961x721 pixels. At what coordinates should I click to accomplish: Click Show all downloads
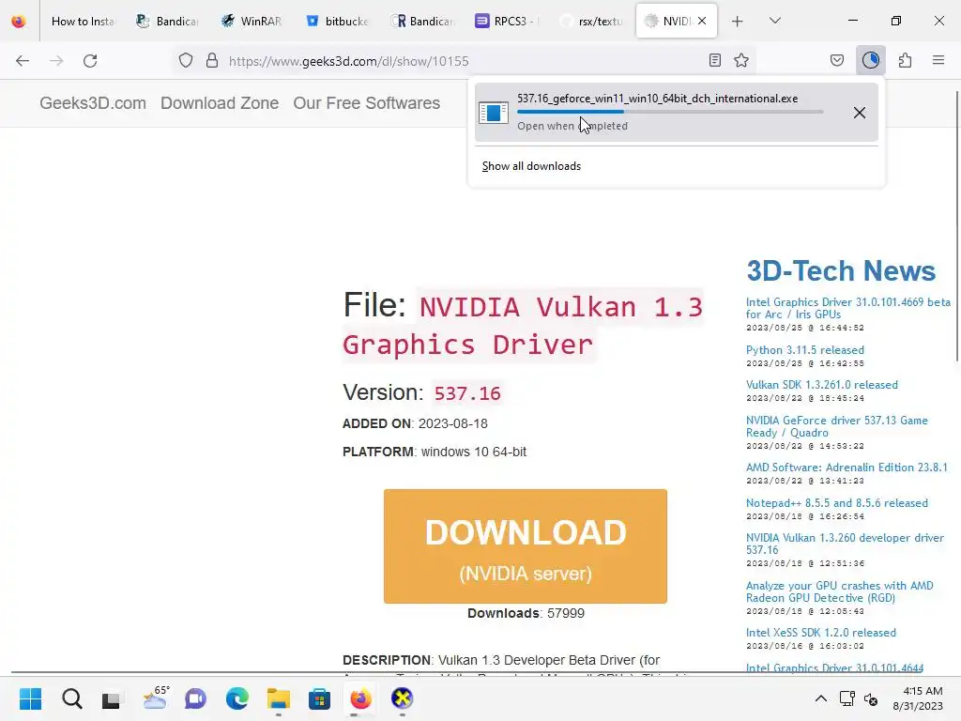tap(531, 166)
